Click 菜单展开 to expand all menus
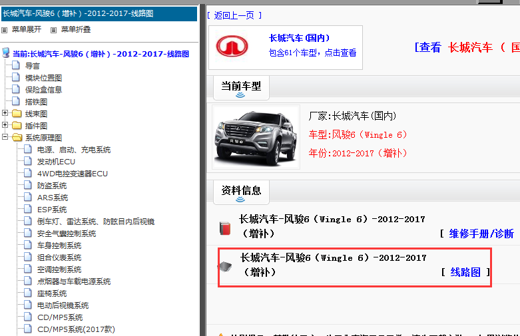This screenshot has width=520, height=336. coord(27,29)
